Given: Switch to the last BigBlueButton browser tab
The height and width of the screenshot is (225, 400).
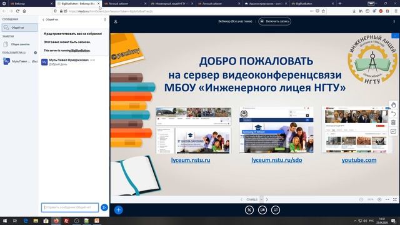Looking at the screenshot, I should pyautogui.click(x=312, y=4).
